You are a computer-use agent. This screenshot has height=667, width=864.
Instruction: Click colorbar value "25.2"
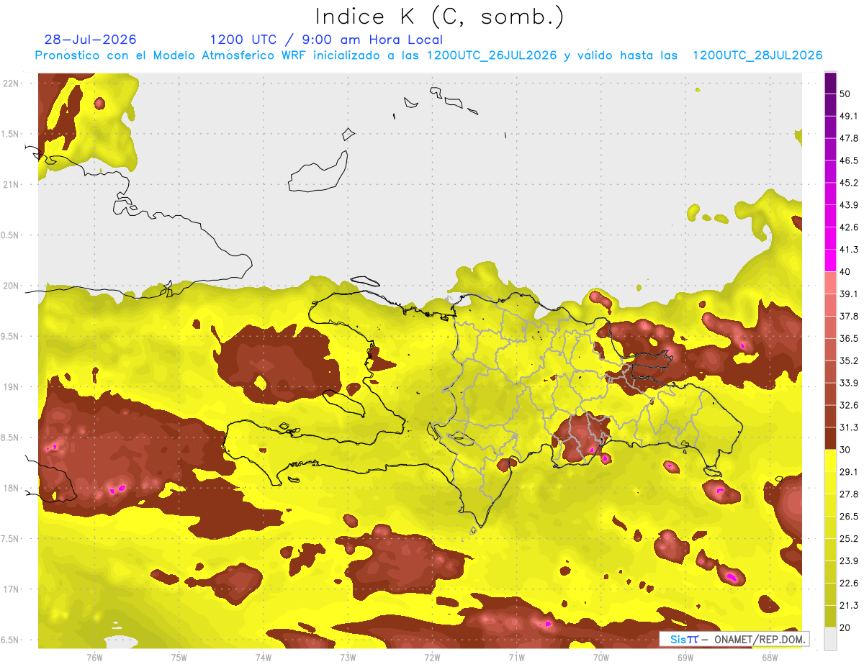[849, 539]
